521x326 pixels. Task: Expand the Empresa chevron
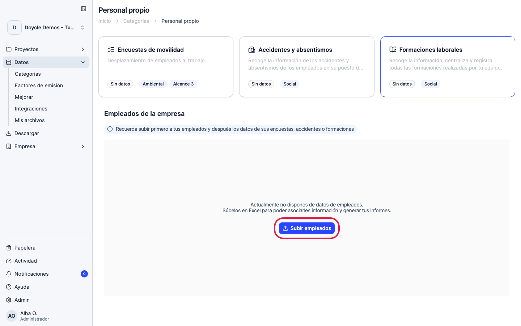click(x=83, y=146)
